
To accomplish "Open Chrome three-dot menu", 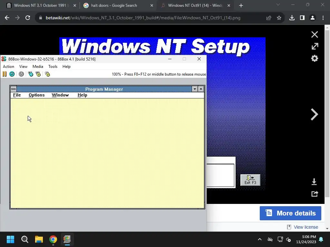I will pyautogui.click(x=323, y=18).
